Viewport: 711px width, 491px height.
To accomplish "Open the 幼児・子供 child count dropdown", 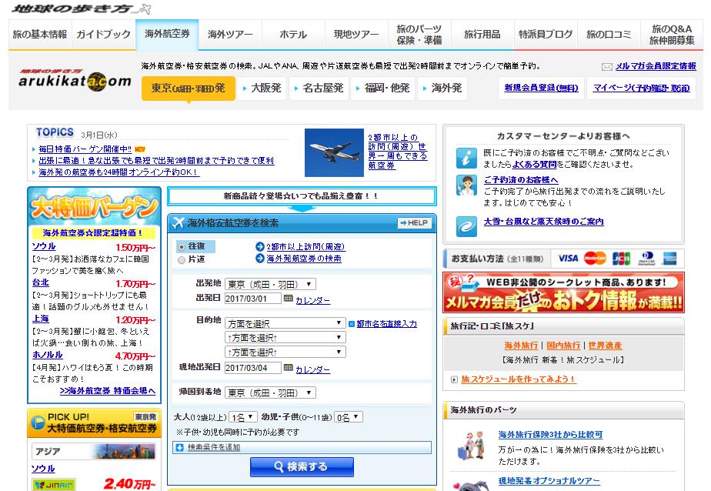I will (349, 417).
